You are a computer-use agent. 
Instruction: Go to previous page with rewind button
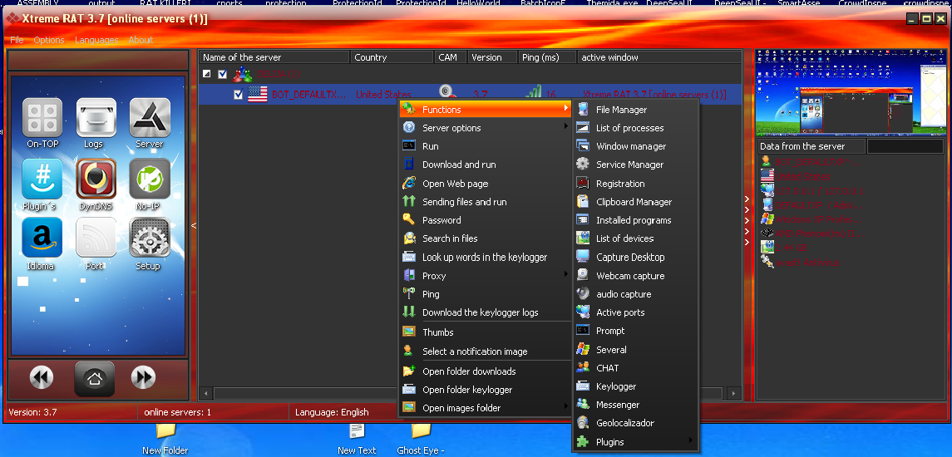click(42, 377)
